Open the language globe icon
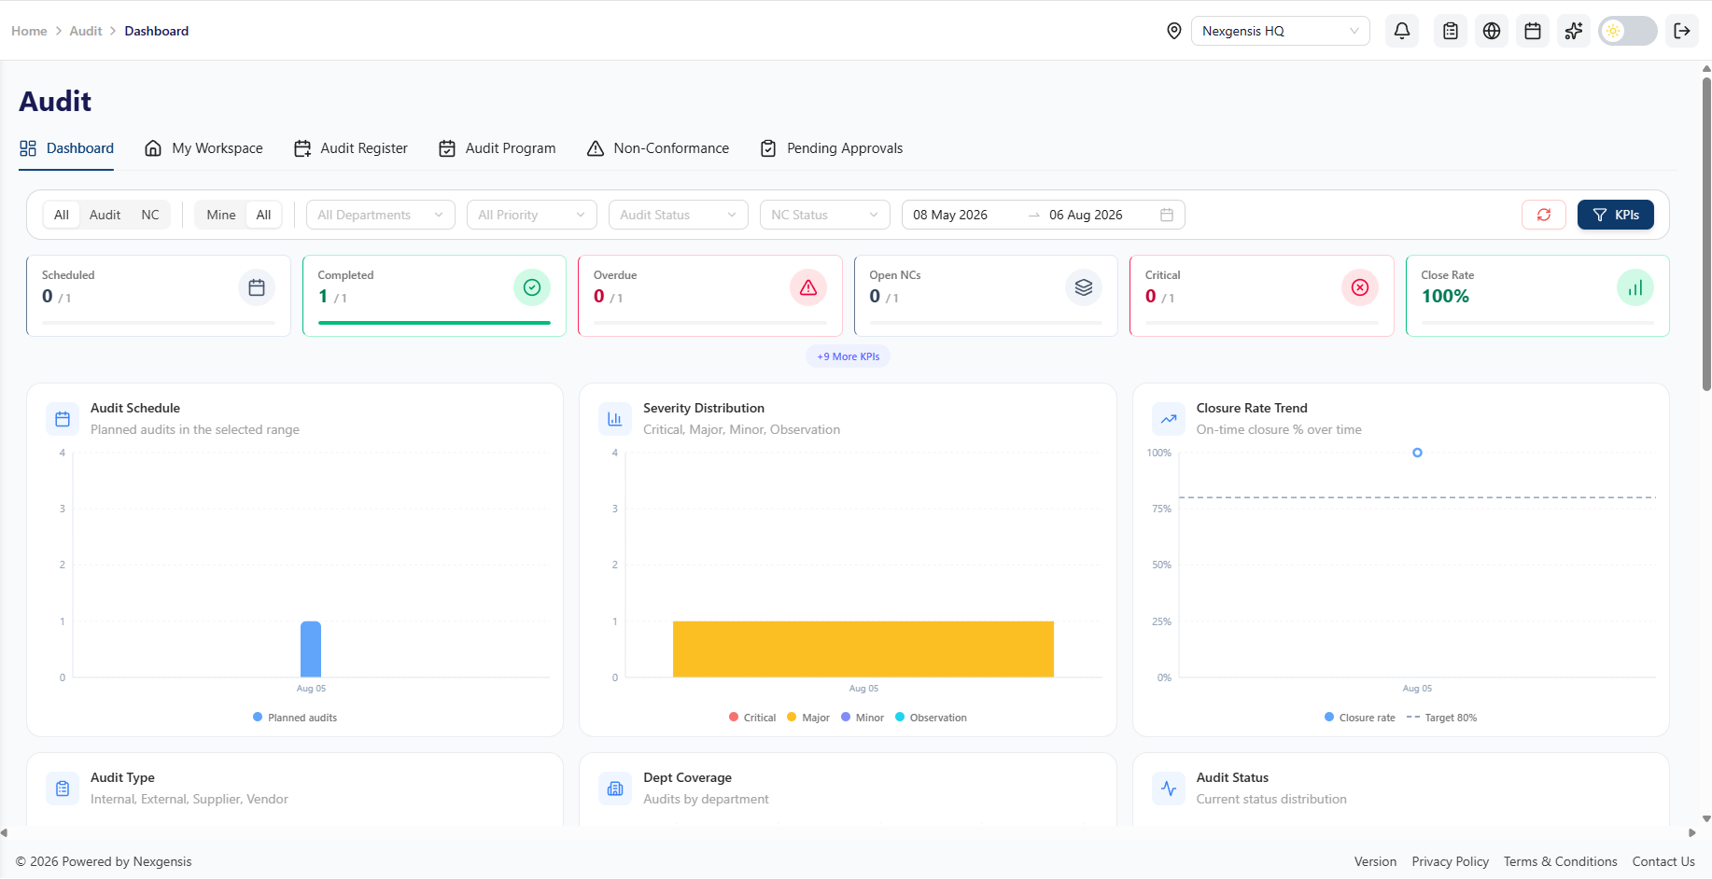This screenshot has width=1712, height=879. coord(1492,31)
